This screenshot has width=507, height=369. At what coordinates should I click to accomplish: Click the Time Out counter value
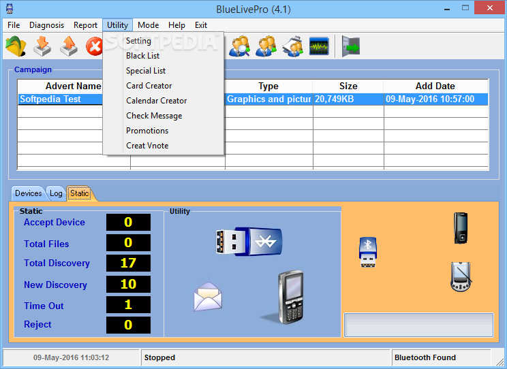pyautogui.click(x=128, y=305)
